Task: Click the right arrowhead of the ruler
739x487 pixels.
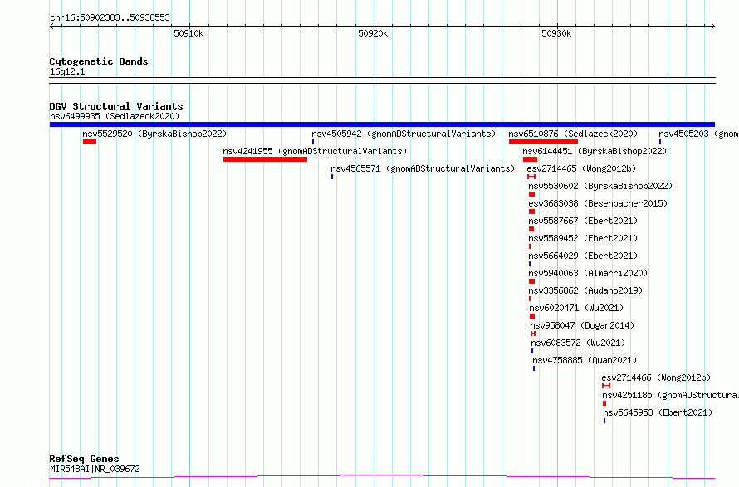Action: [712, 26]
